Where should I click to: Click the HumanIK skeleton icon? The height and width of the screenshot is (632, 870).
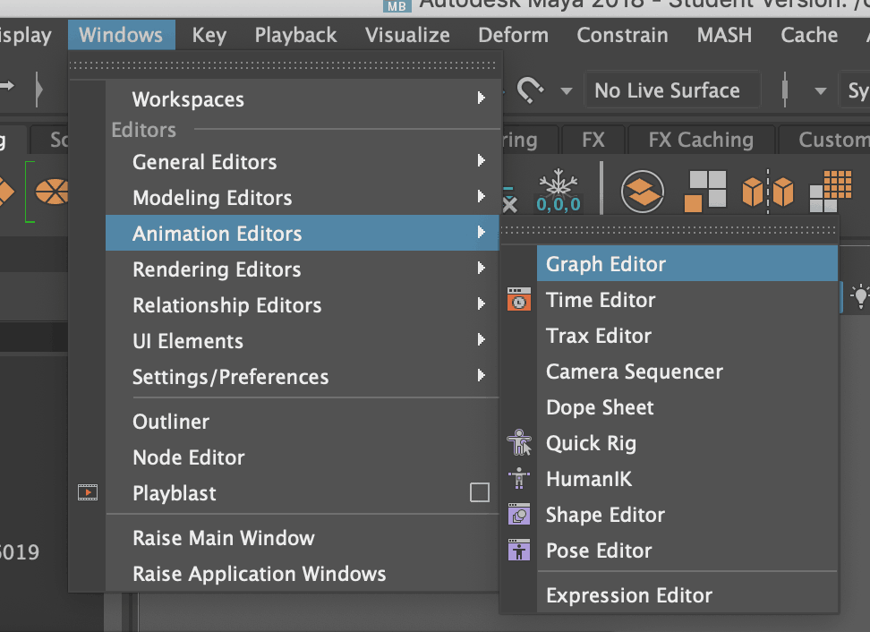click(518, 479)
